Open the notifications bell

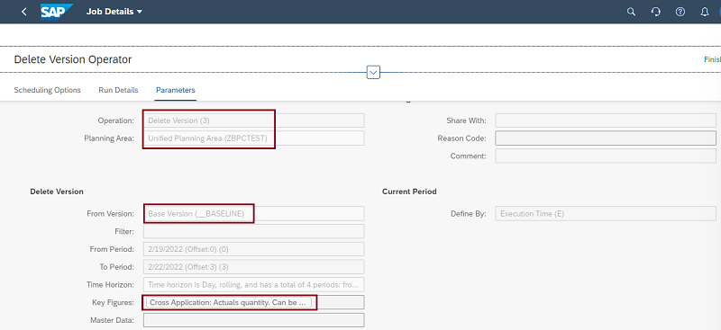click(705, 12)
